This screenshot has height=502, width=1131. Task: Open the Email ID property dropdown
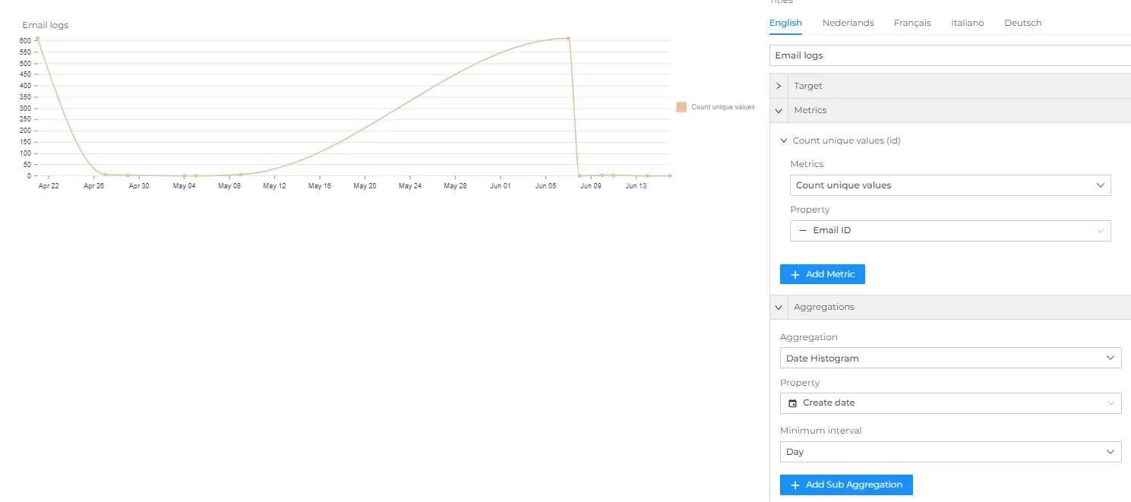tap(950, 231)
